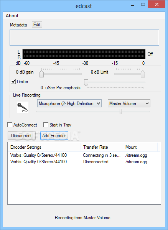Click the L/R peak meter display
Image resolution: width=168 pixels, height=230 pixels.
point(84,54)
